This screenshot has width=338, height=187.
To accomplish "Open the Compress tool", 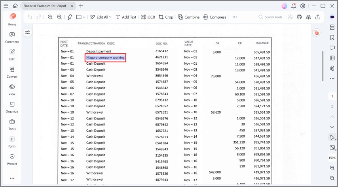I will coord(215,17).
